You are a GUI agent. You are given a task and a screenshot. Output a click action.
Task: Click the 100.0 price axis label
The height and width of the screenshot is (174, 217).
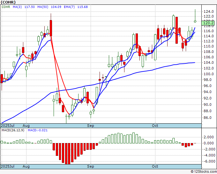point(209,74)
